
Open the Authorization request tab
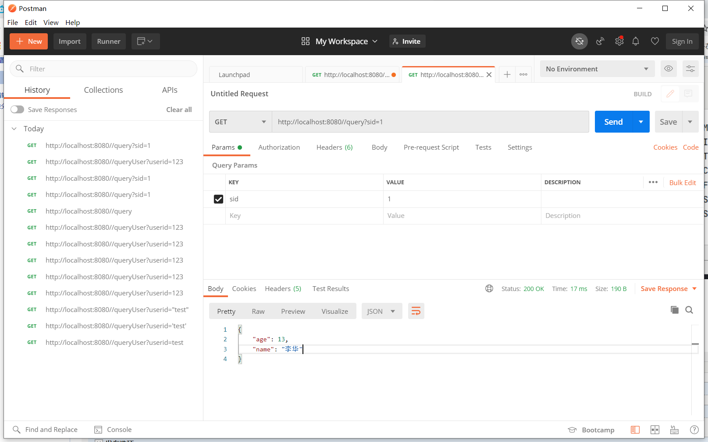pos(279,147)
